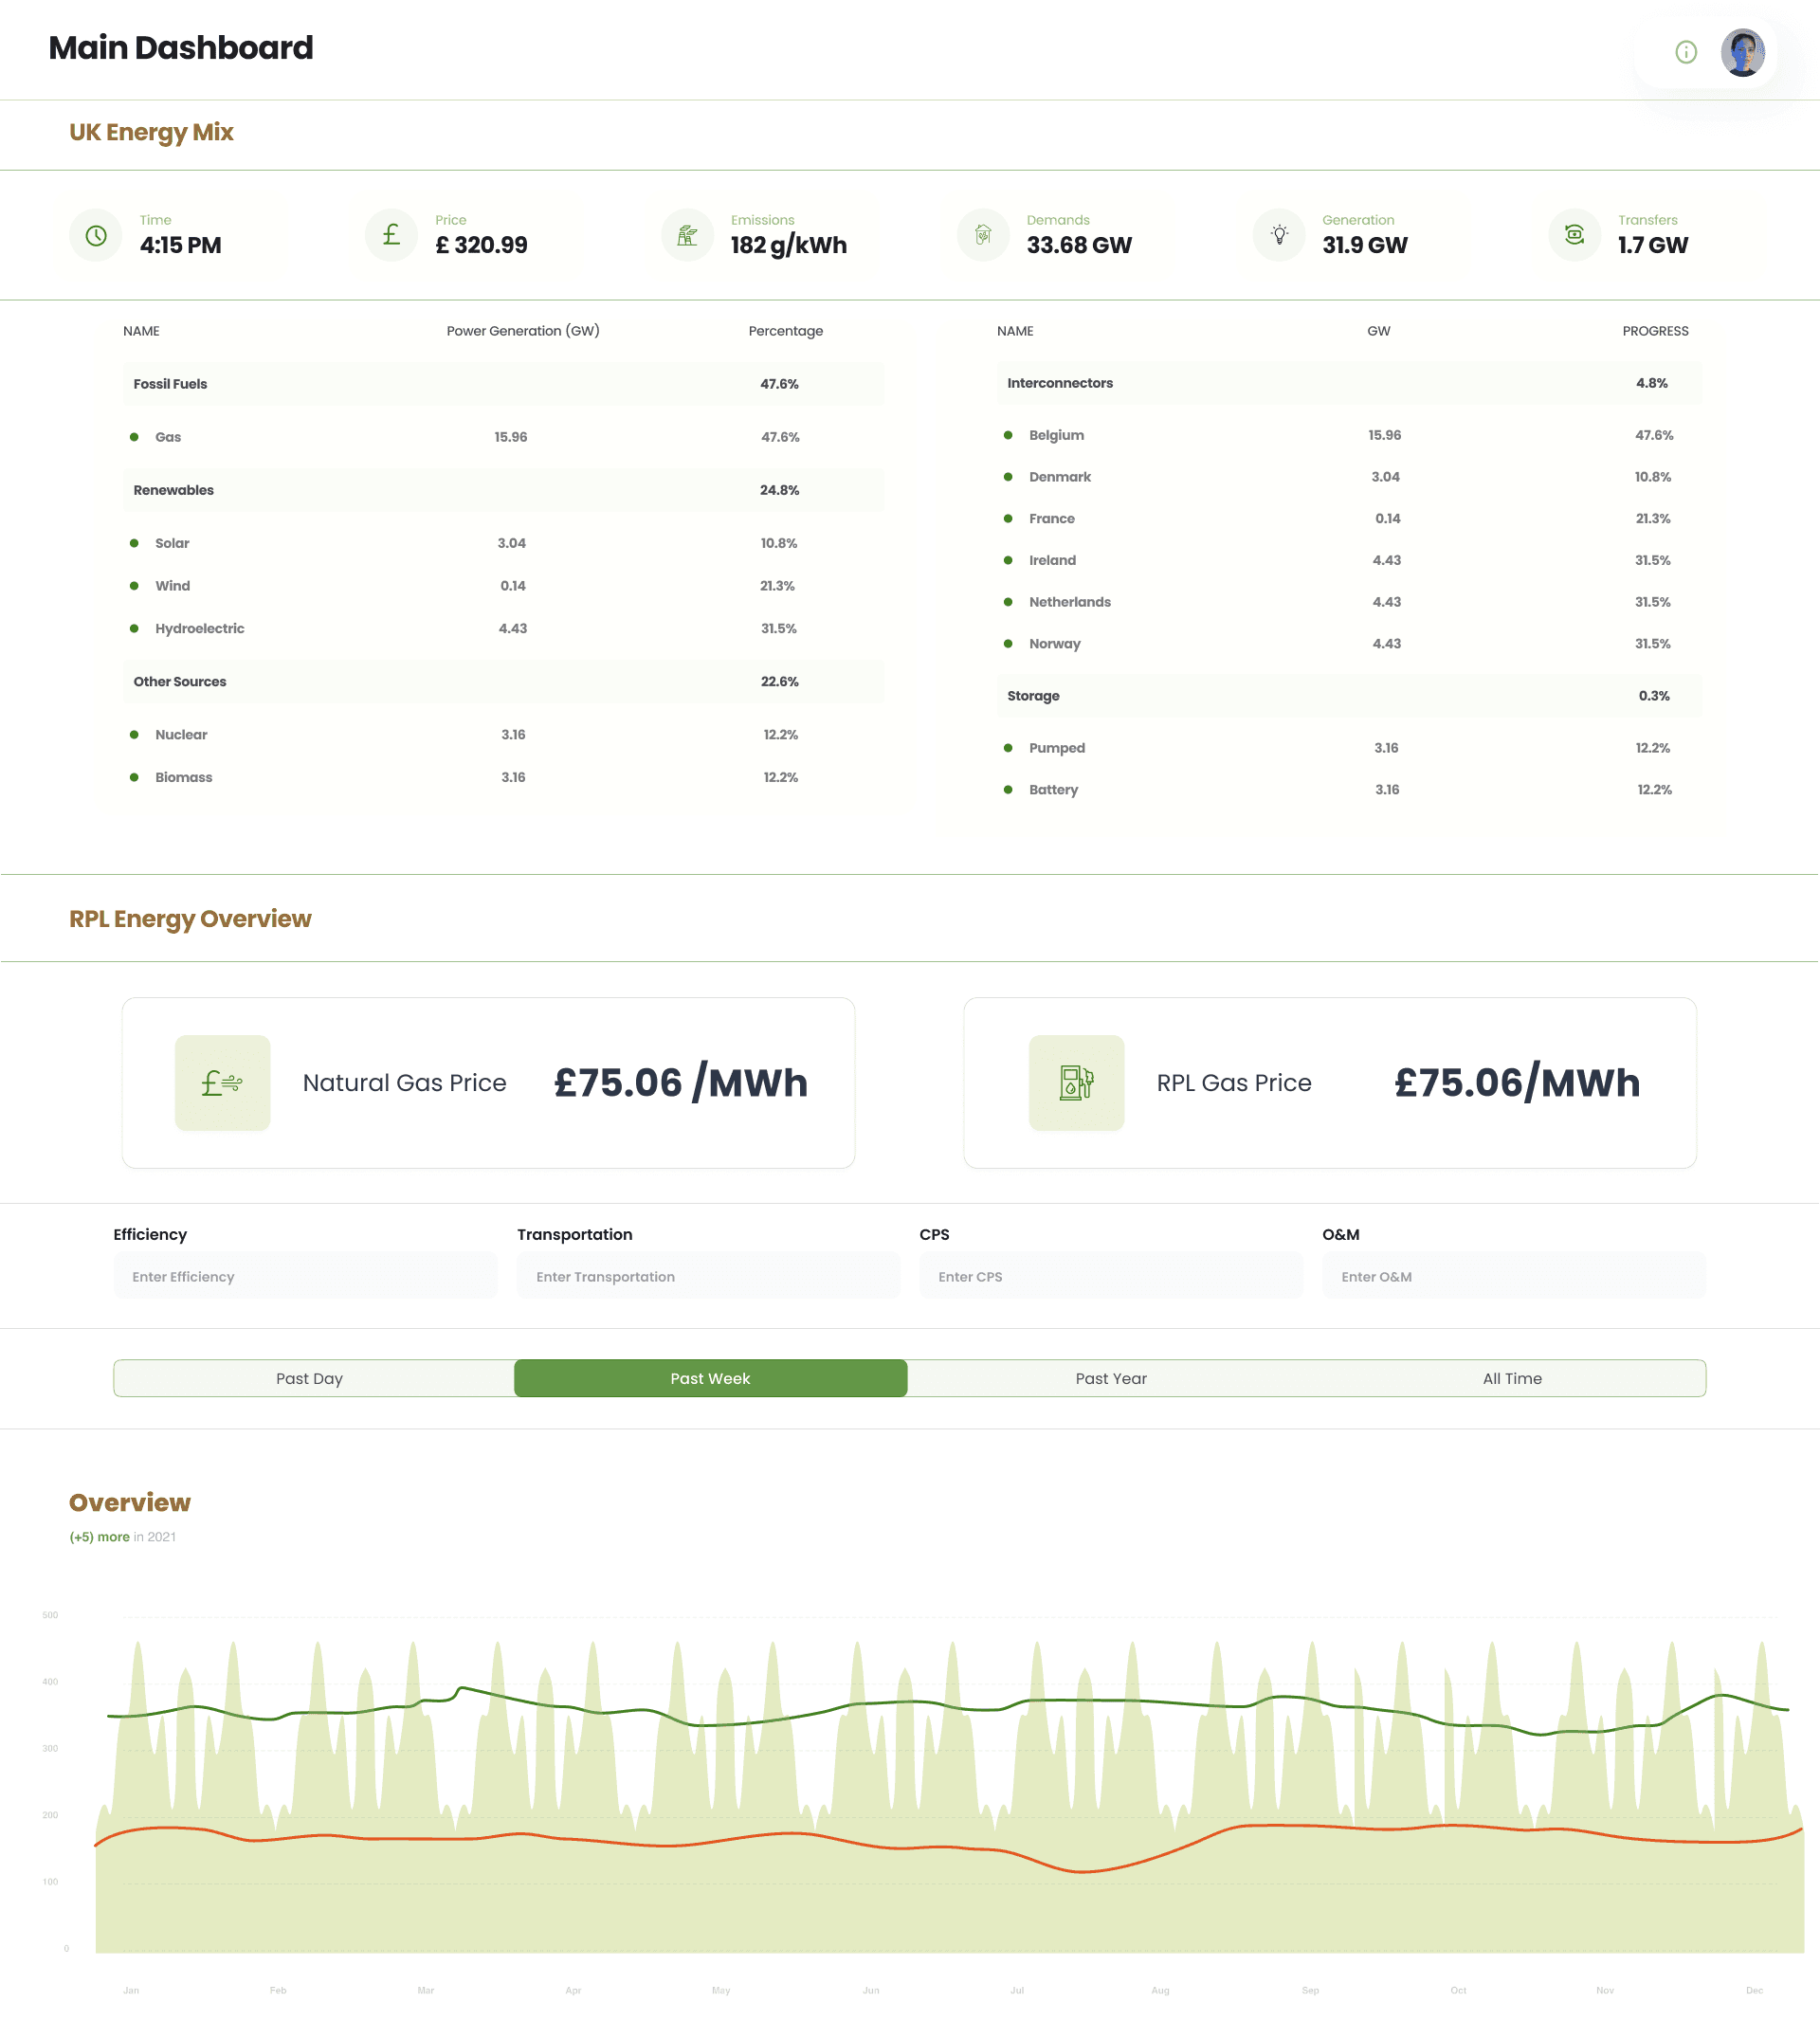Click the 1.7 GW transfers value
Viewport: 1820px width, 2038px height.
pyautogui.click(x=1652, y=245)
